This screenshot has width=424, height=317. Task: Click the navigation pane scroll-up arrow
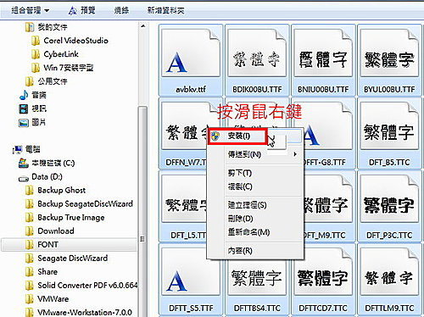[143, 26]
